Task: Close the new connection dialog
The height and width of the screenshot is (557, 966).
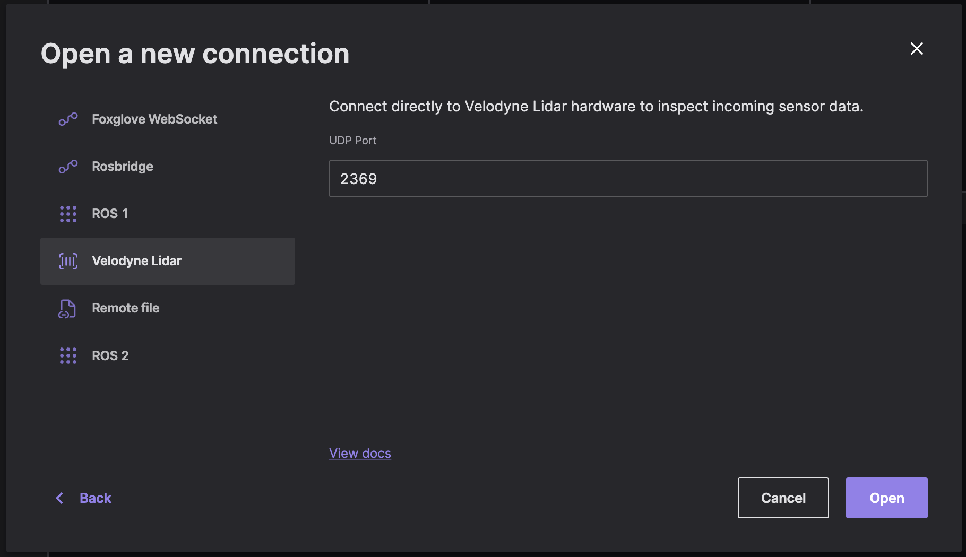Action: [x=917, y=49]
